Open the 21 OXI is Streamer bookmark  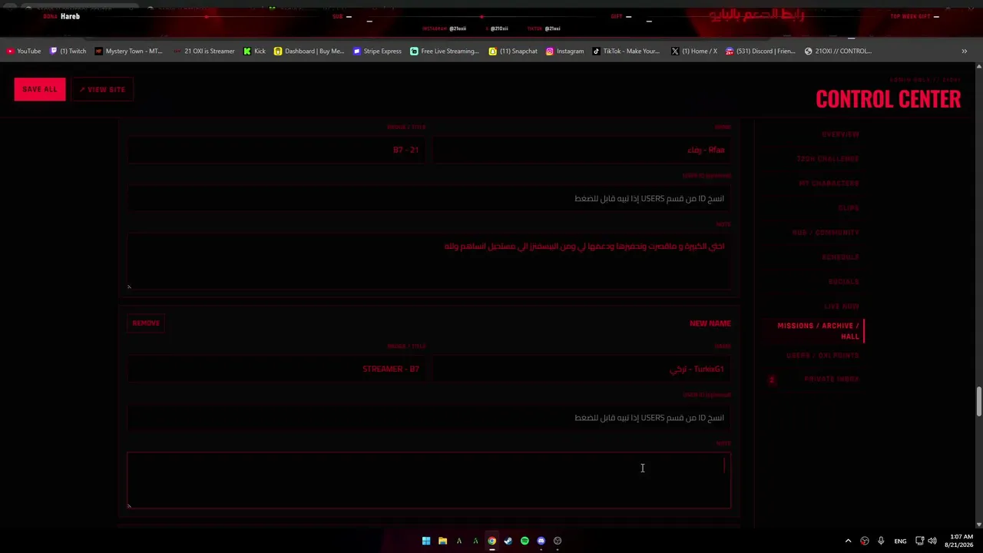pyautogui.click(x=204, y=51)
